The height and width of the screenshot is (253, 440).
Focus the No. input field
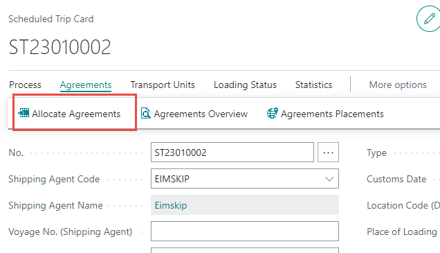232,152
